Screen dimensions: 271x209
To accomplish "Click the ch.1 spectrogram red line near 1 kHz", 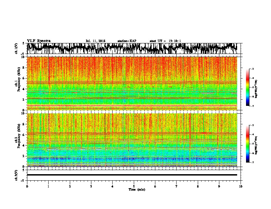I will pos(132,105).
